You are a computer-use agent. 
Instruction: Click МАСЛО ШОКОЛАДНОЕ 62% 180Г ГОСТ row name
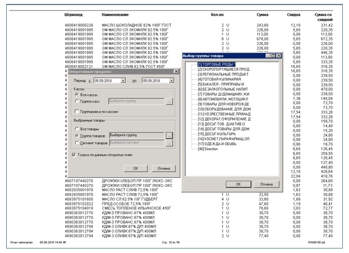pyautogui.click(x=136, y=25)
